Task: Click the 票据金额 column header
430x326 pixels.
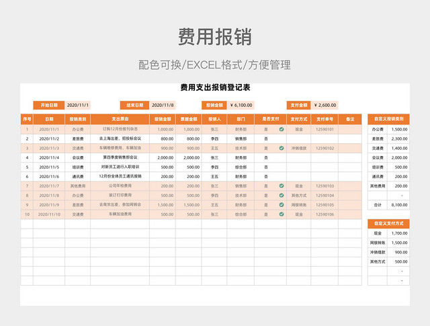Action: tap(189, 119)
